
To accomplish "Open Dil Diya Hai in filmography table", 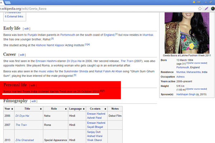I will click(x=22, y=116).
